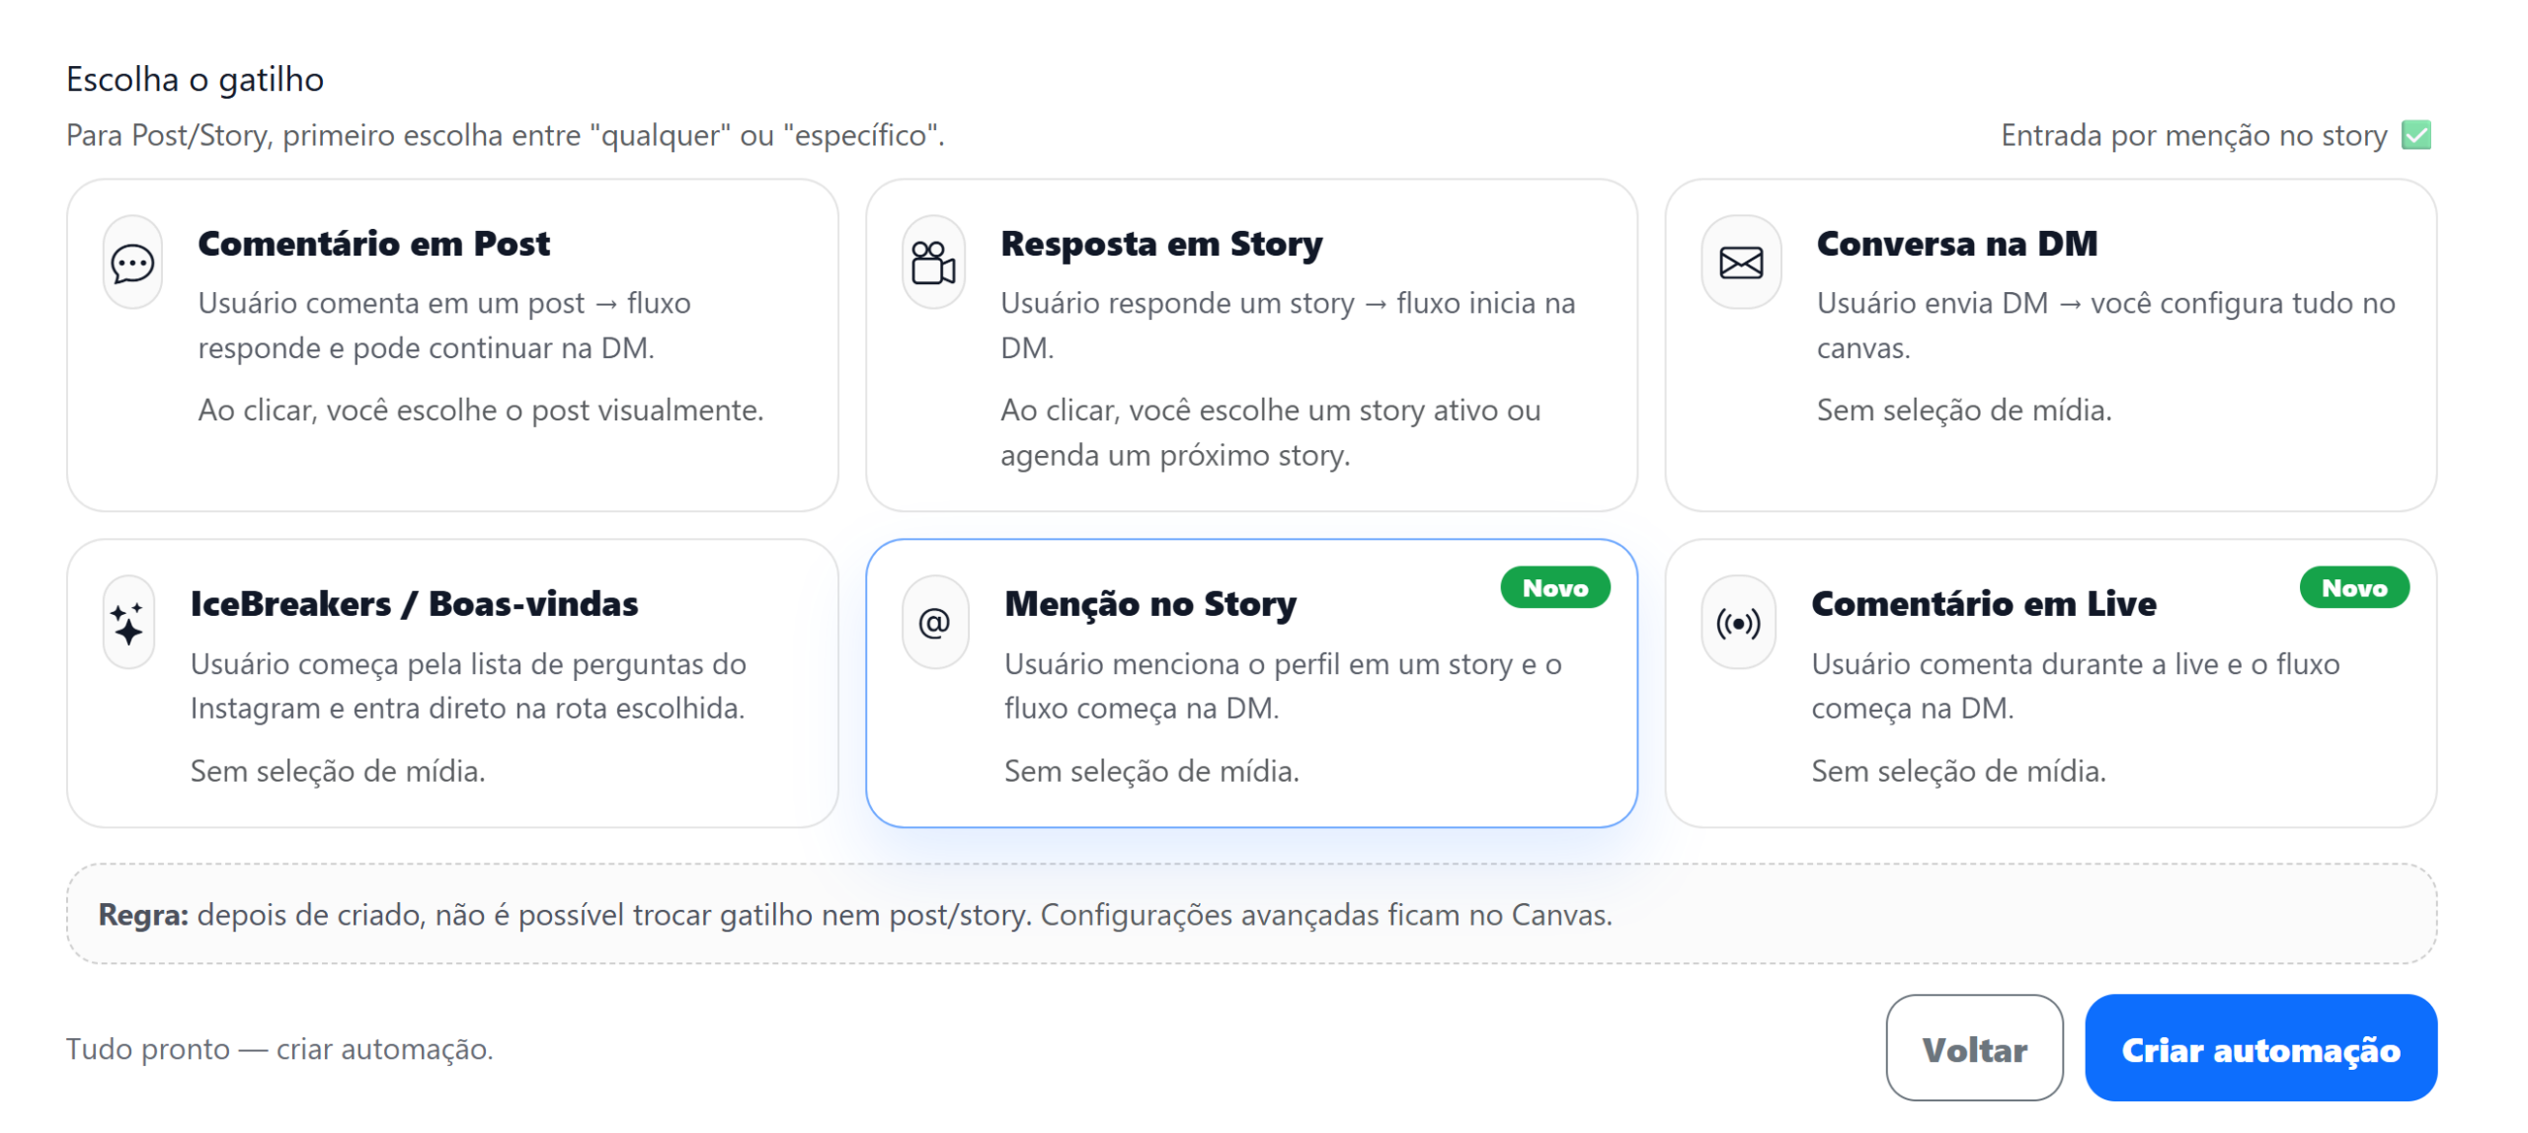Click the 'Entrada por menção no story' label

click(x=2193, y=135)
